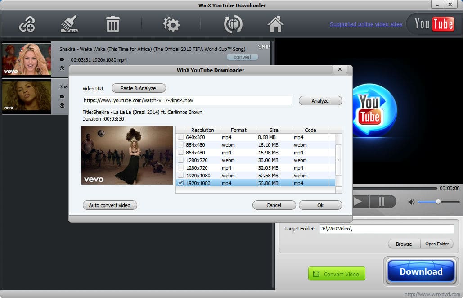Viewport: 463px width, 298px height.
Task: Skip the Waka Waka video item
Action: [x=264, y=47]
